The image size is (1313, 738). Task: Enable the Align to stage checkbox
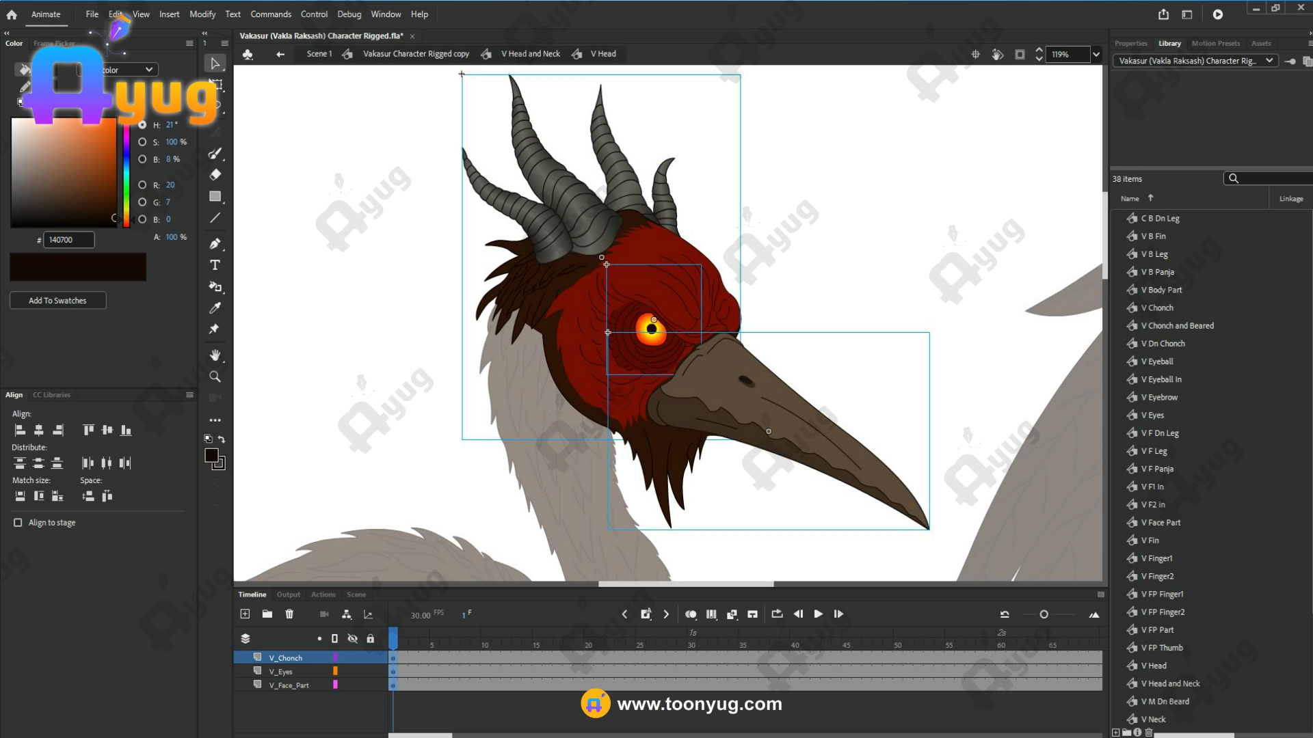click(x=18, y=523)
